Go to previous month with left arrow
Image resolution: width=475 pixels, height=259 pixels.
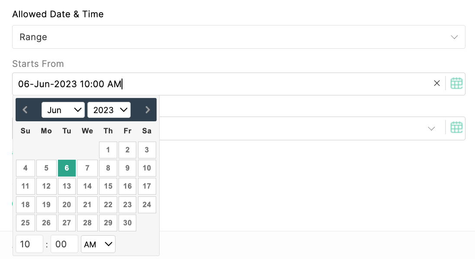(25, 110)
